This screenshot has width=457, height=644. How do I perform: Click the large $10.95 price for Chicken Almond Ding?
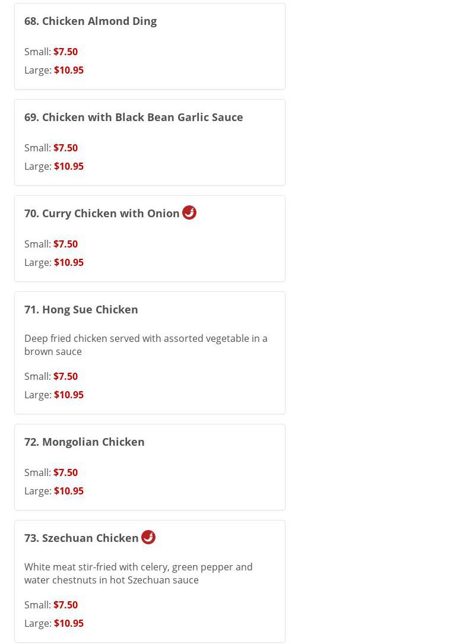(69, 70)
